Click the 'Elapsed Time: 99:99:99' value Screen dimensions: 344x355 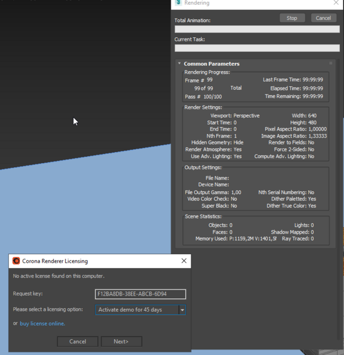[296, 88]
